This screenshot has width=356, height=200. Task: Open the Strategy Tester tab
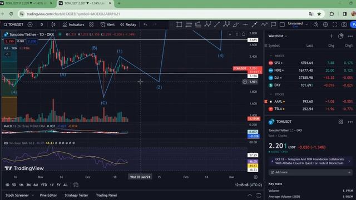pyautogui.click(x=76, y=195)
